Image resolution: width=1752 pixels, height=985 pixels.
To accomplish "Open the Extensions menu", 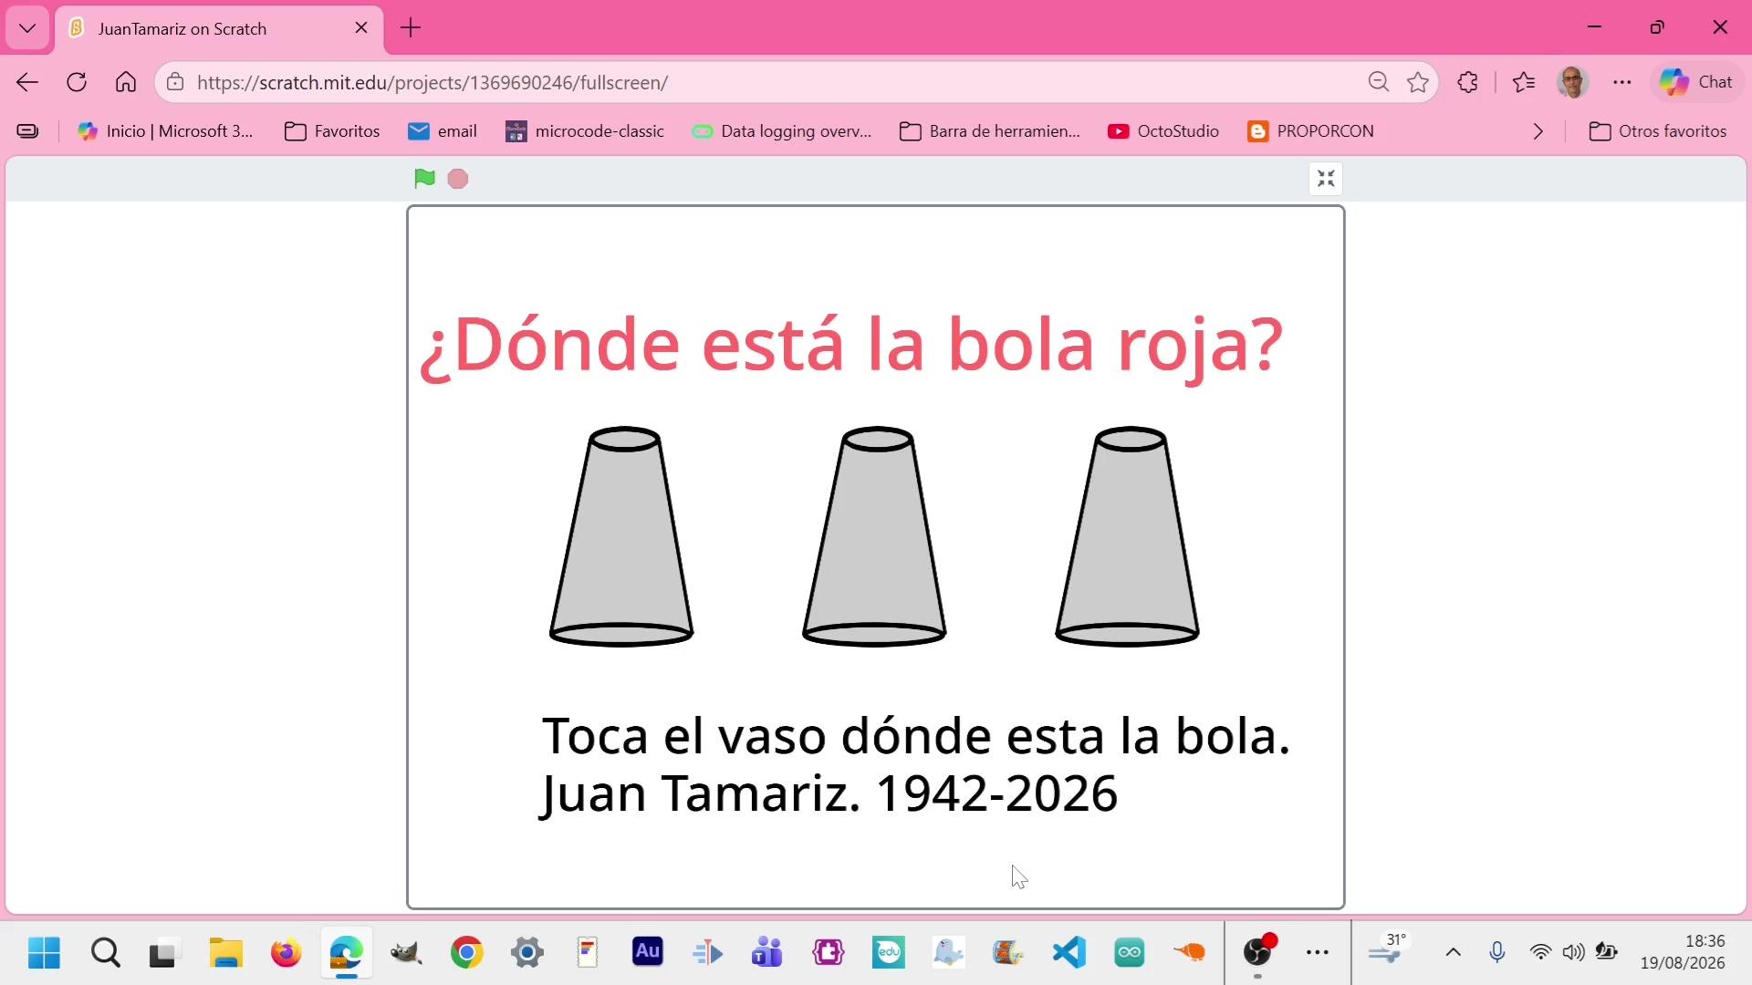I will [1467, 82].
